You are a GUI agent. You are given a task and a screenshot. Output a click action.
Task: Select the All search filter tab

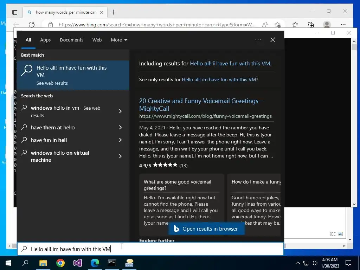pyautogui.click(x=28, y=40)
